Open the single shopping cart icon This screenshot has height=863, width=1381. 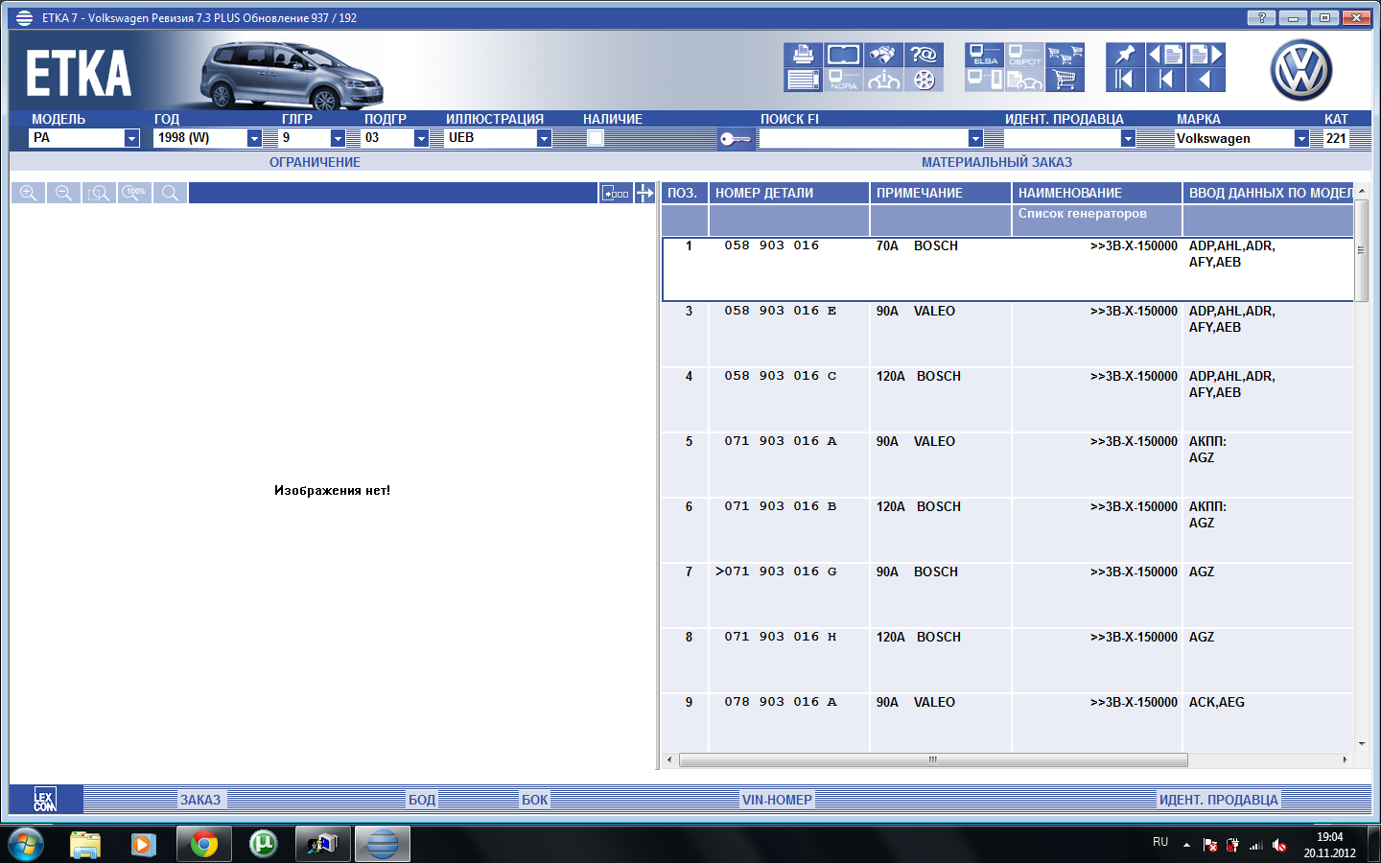pos(1065,80)
